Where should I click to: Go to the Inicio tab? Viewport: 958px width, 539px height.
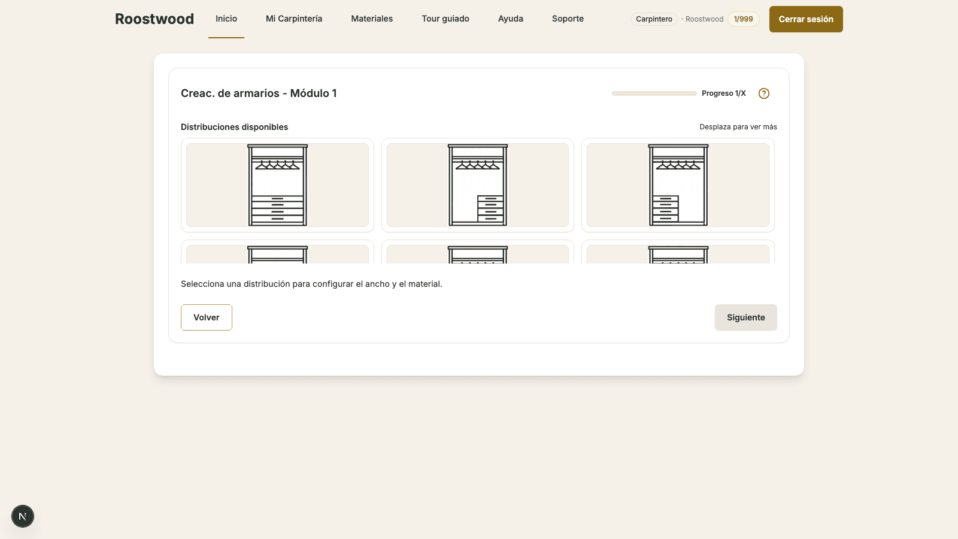[x=226, y=19]
